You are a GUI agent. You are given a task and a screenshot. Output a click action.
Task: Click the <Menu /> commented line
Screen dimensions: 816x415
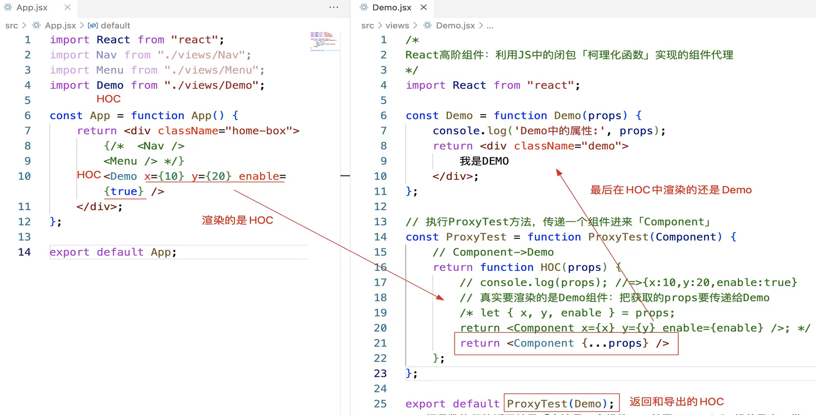pos(144,161)
